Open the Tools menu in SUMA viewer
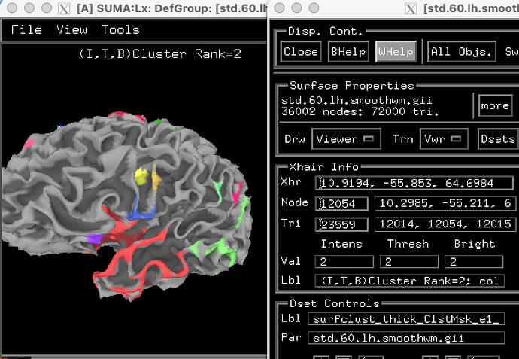The height and width of the screenshot is (359, 519). (120, 30)
